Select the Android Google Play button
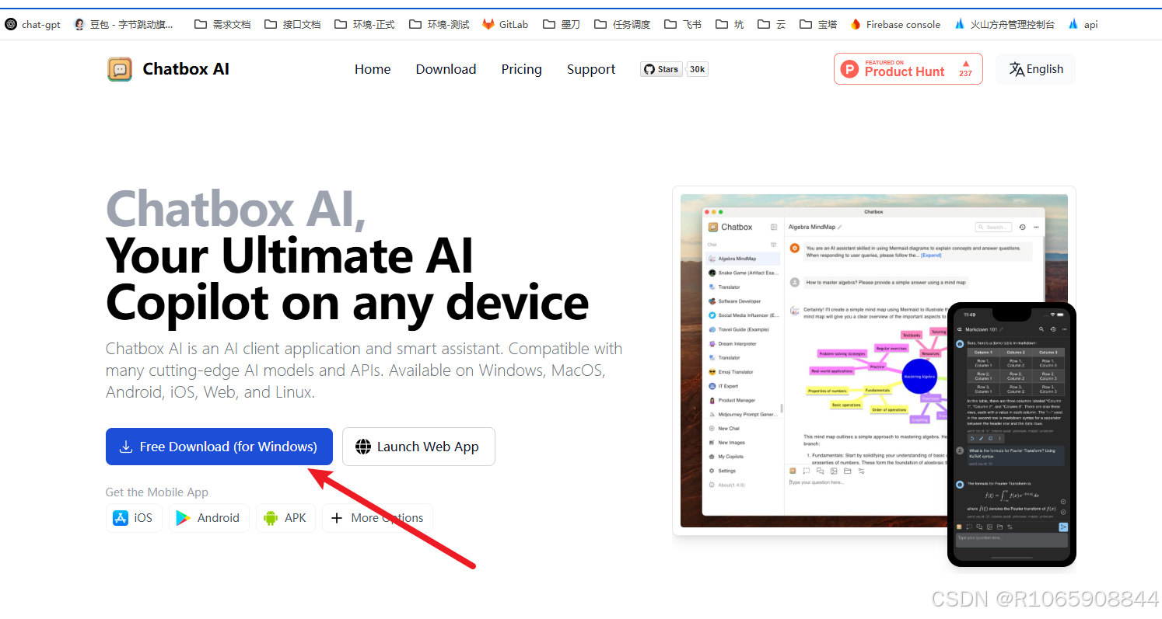Screen dimensions: 1162x619 (x=208, y=518)
